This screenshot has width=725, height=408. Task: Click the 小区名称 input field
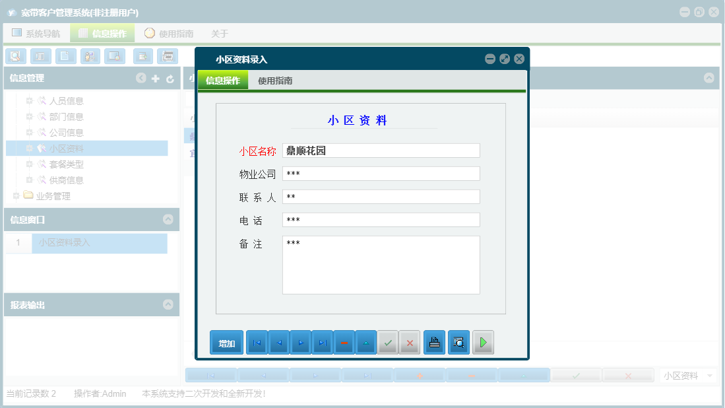[x=381, y=151]
